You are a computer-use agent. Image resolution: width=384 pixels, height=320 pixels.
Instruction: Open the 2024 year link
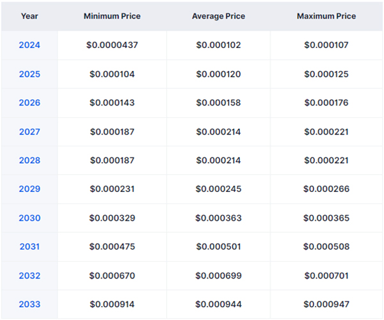[29, 45]
